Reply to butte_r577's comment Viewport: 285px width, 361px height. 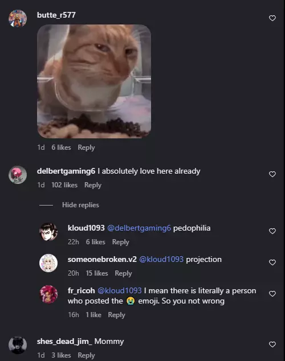pos(86,147)
